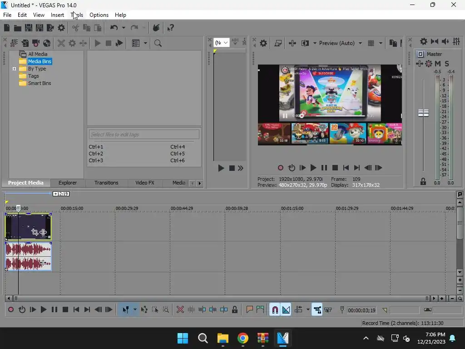Open the Trimmer history combo box
This screenshot has height=349, width=465.
(221, 43)
